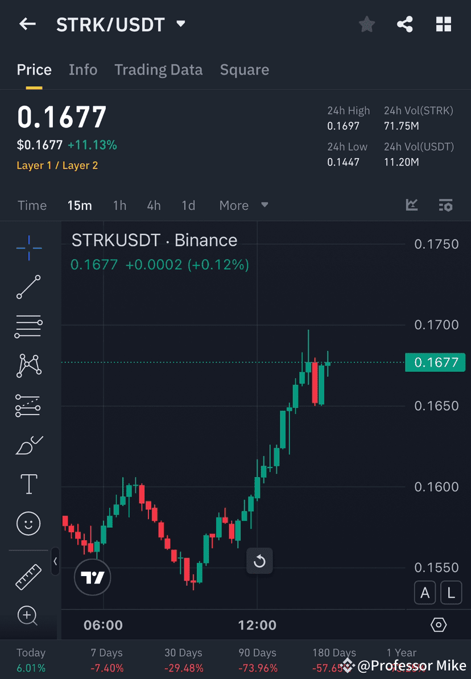Viewport: 471px width, 679px height.
Task: Expand the More intervals dropdown
Action: coord(243,205)
